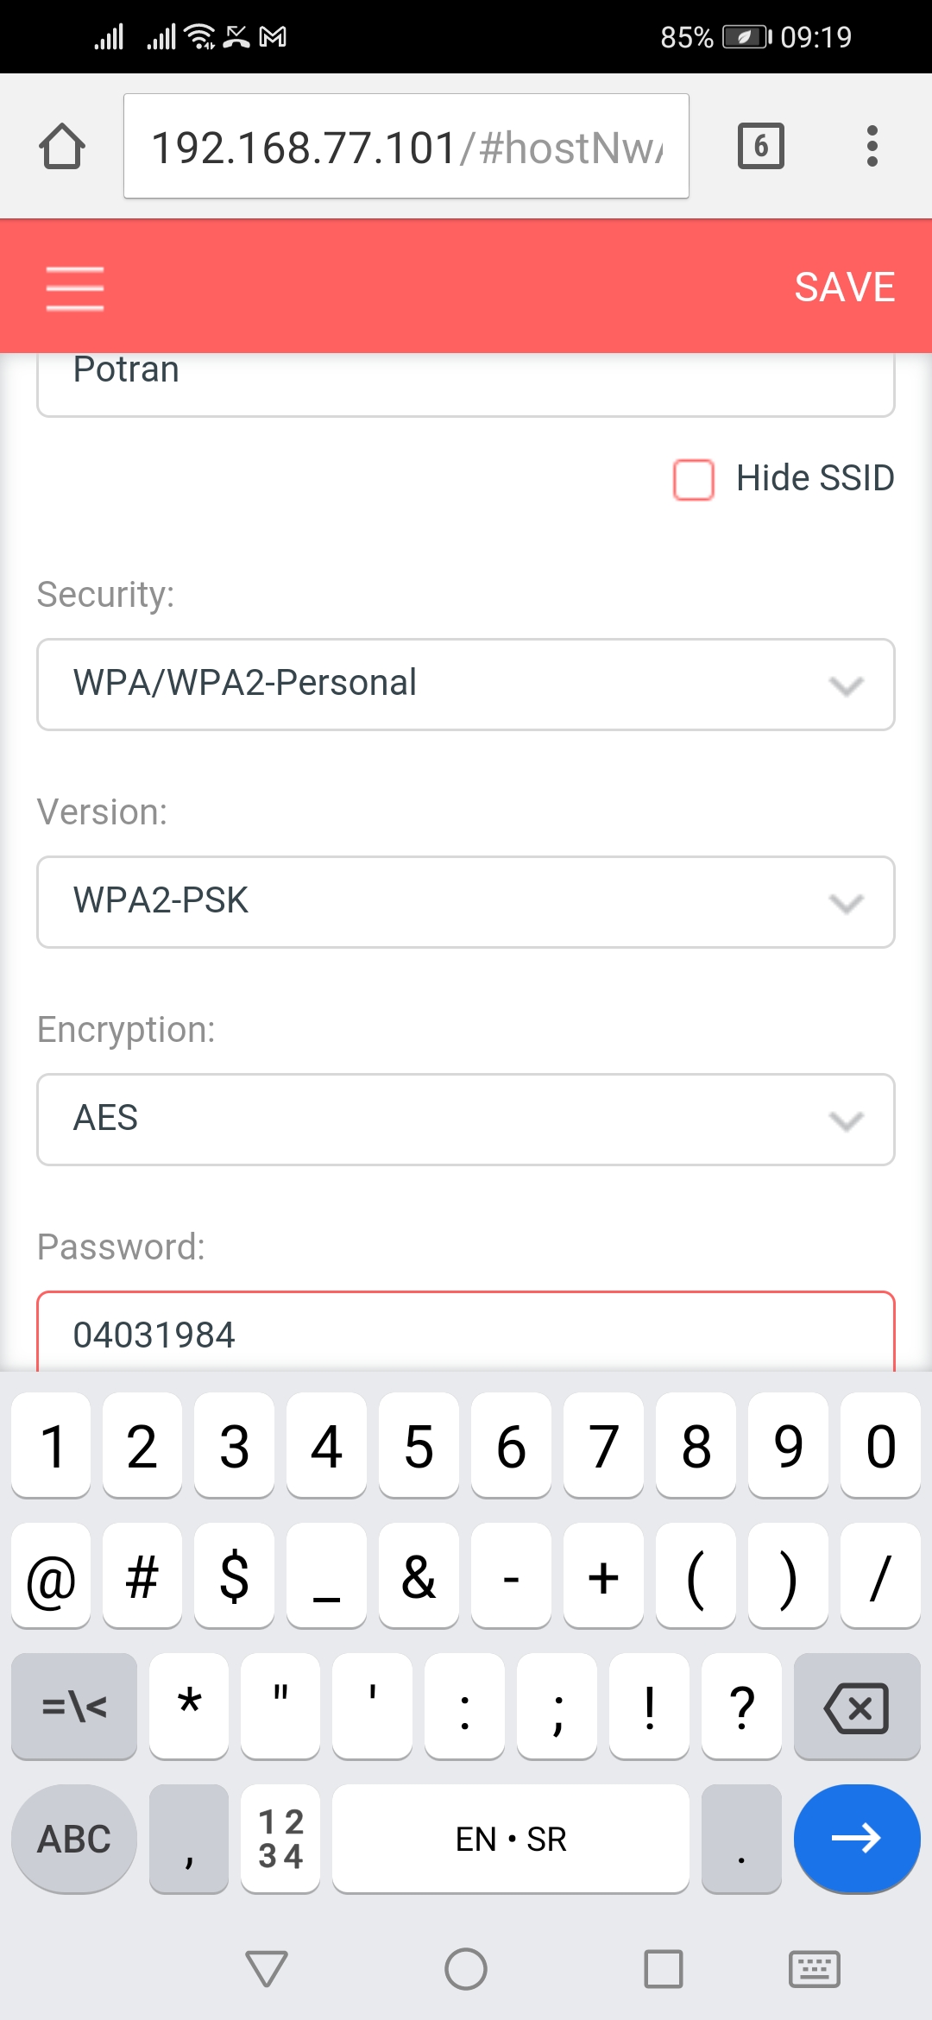This screenshot has width=932, height=2020.
Task: Tap the keyboard switcher icon
Action: (815, 1969)
